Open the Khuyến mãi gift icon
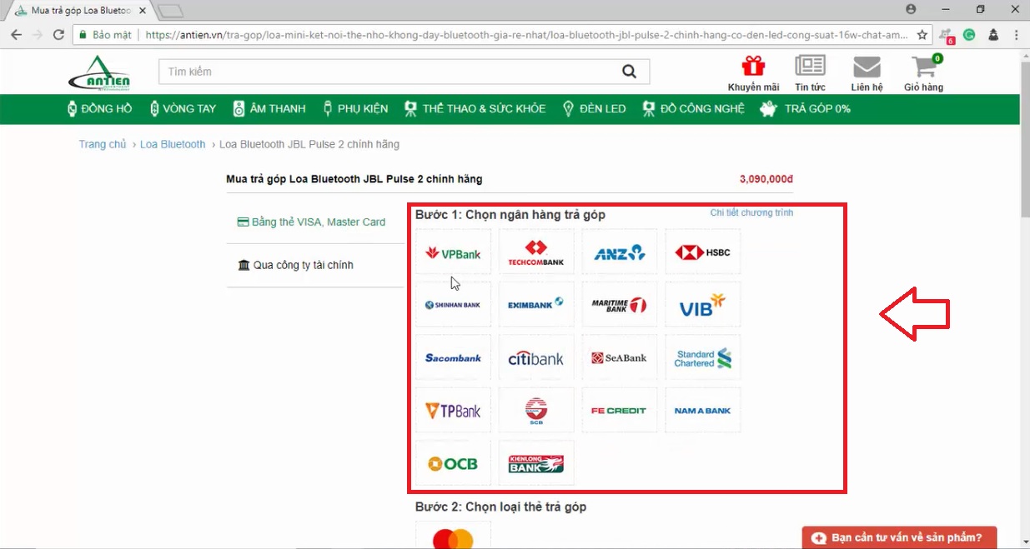The height and width of the screenshot is (549, 1030). tap(753, 67)
